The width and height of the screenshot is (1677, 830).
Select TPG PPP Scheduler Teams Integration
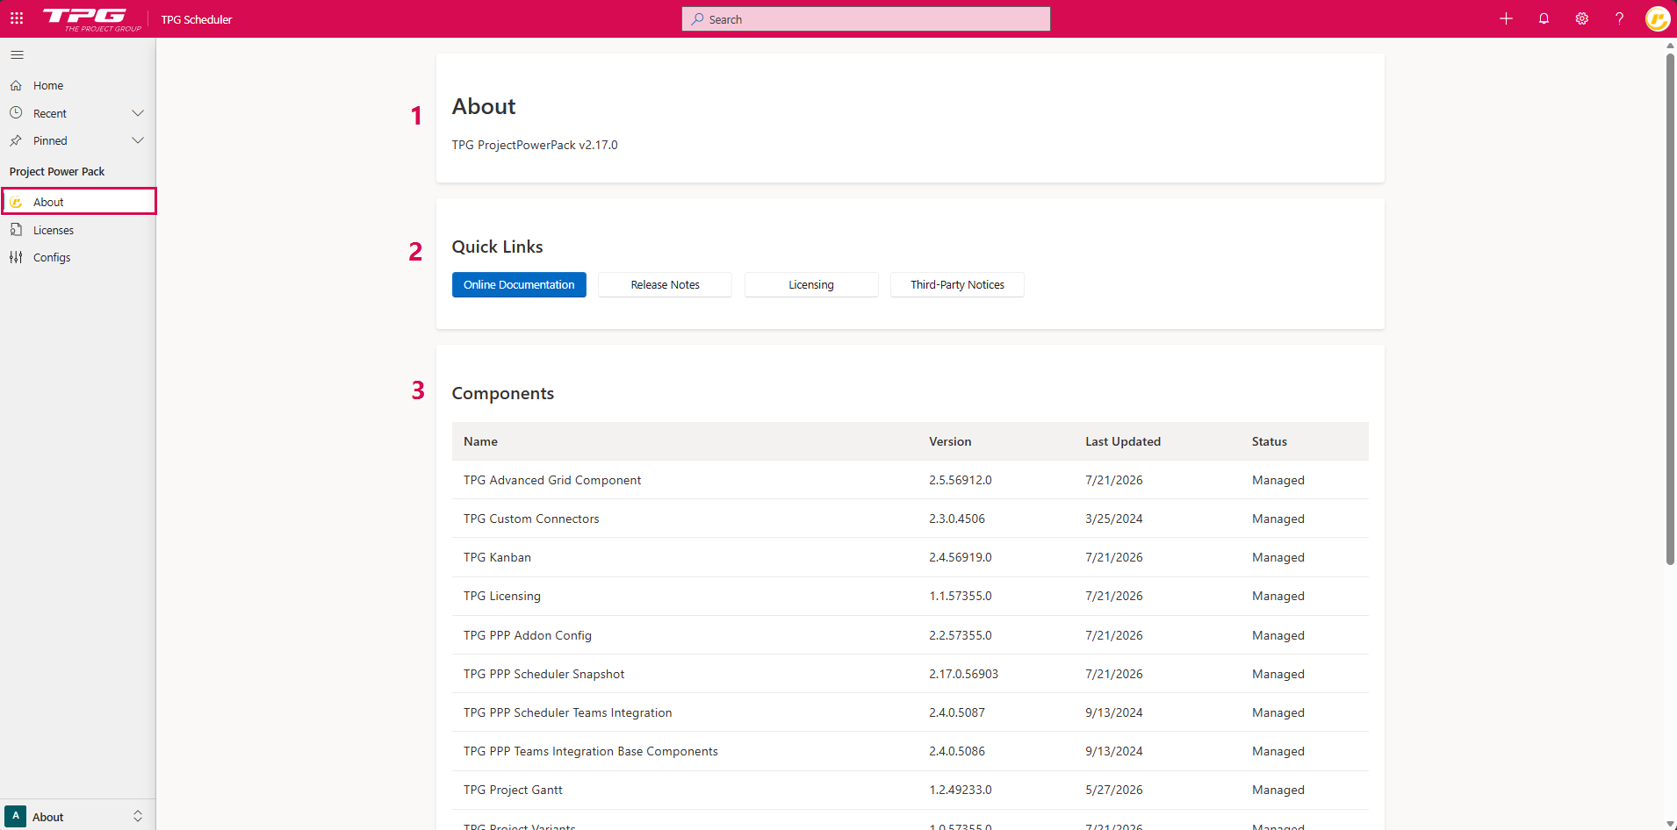(x=567, y=712)
